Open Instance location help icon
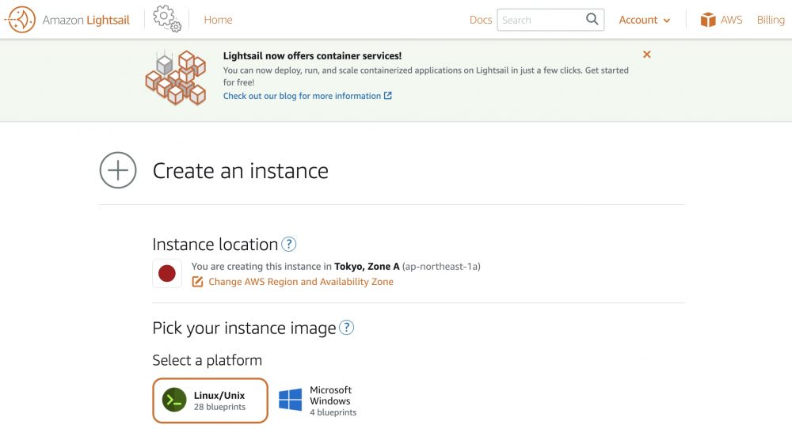The width and height of the screenshot is (792, 429). click(288, 245)
